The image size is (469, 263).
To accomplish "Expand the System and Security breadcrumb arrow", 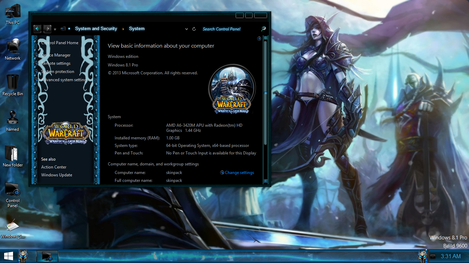I will pyautogui.click(x=124, y=29).
